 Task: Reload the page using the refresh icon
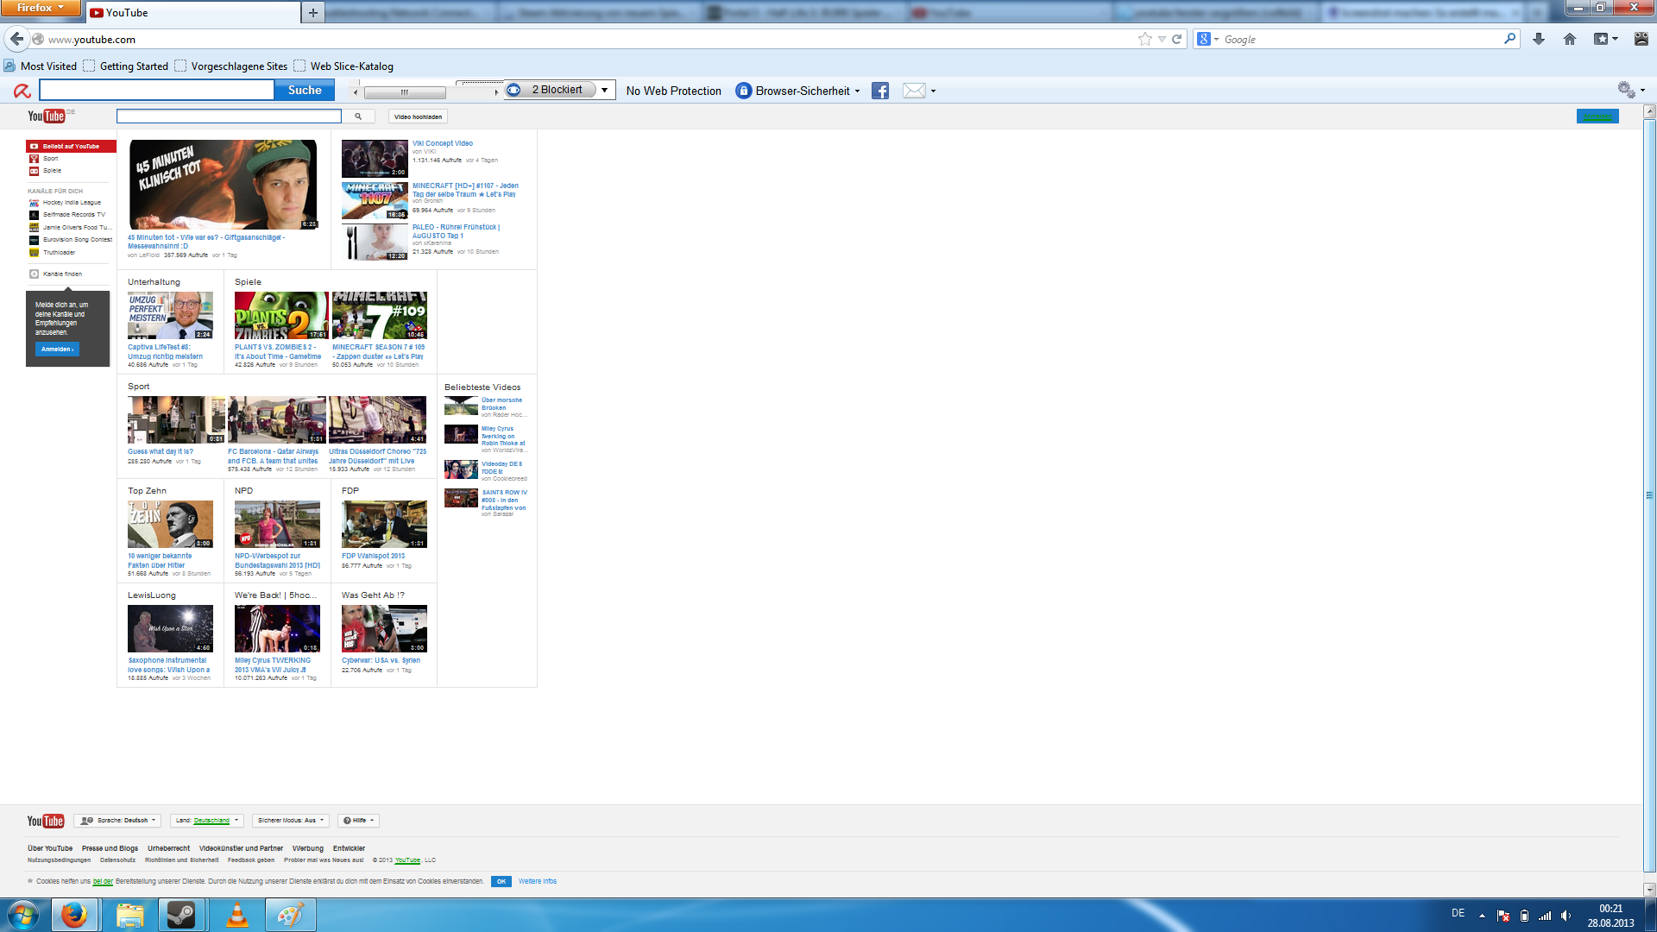click(x=1176, y=39)
